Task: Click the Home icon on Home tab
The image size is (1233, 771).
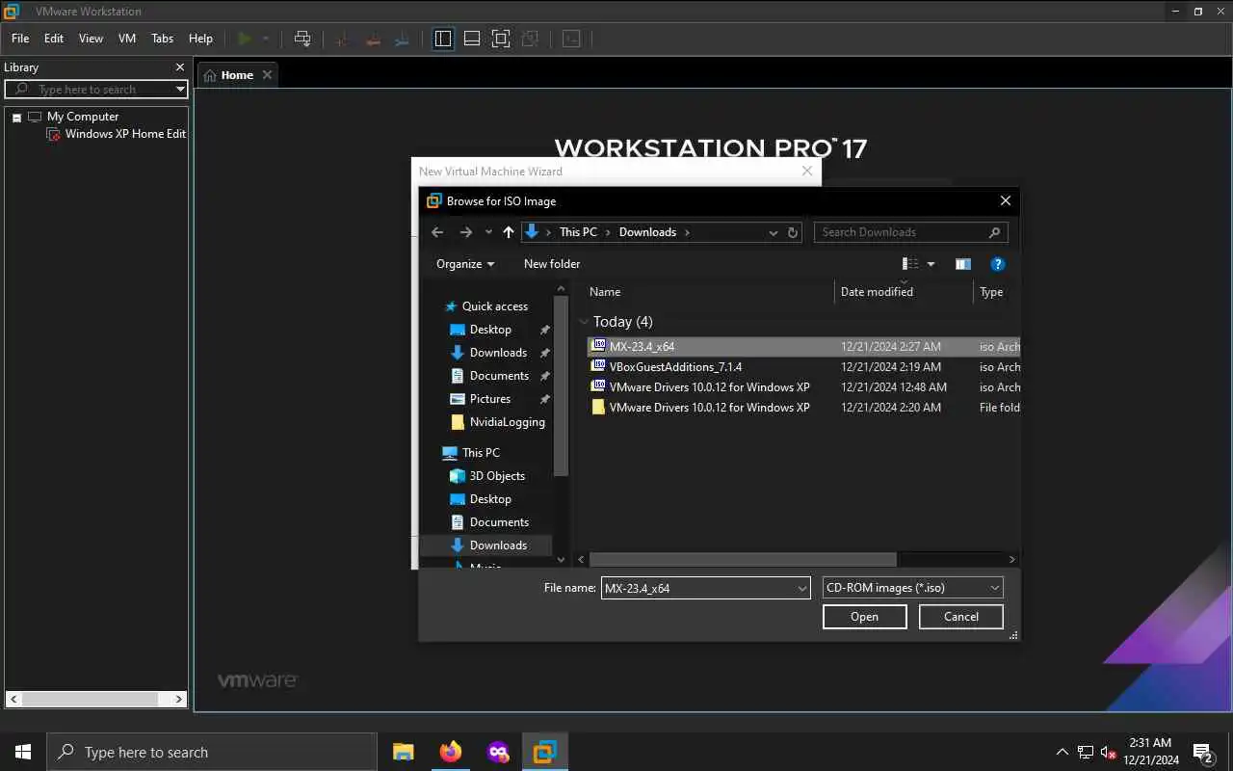Action: click(210, 75)
